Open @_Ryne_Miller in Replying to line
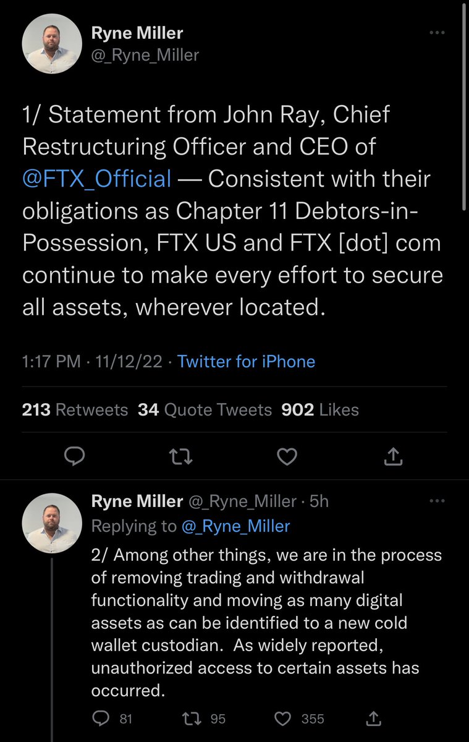The width and height of the screenshot is (469, 742). 235,526
